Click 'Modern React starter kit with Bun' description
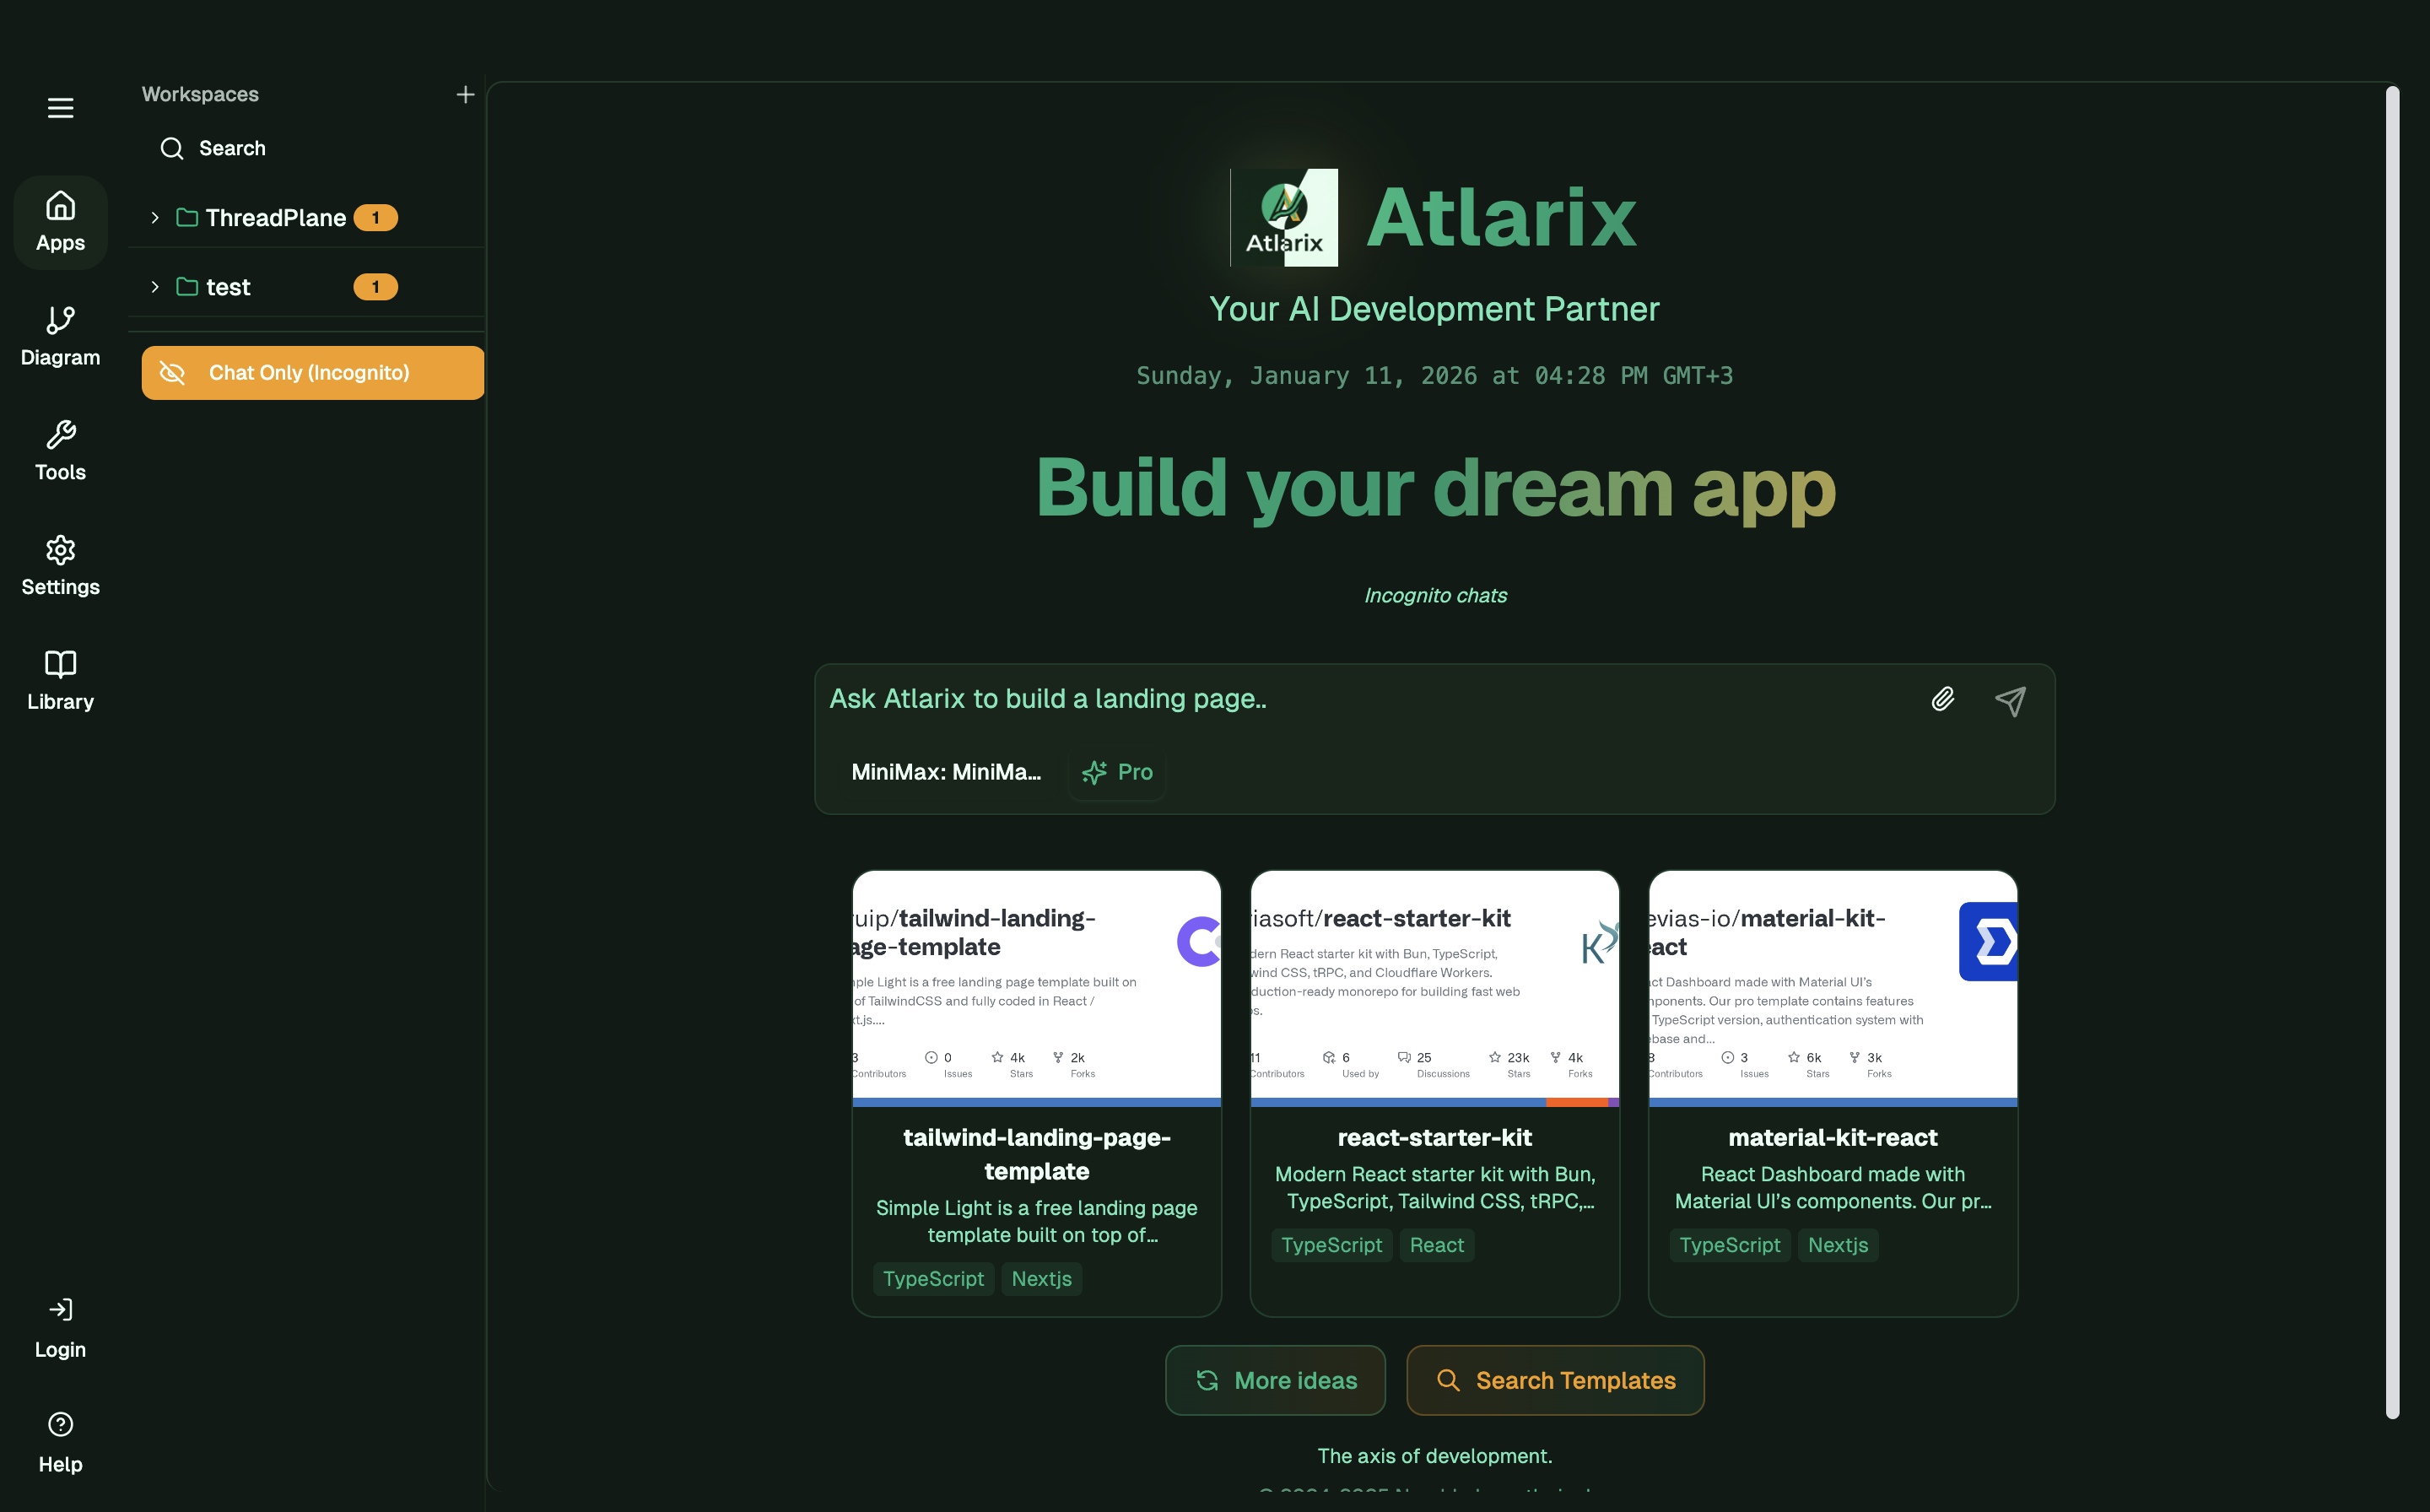 (x=1435, y=1187)
